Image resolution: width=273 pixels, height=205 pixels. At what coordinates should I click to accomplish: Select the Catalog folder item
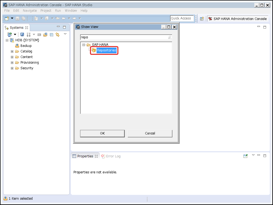coord(26,51)
